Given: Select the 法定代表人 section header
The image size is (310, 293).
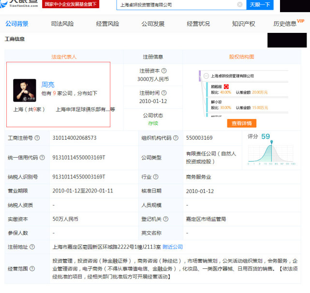Looking at the screenshot, I should click(64, 57).
